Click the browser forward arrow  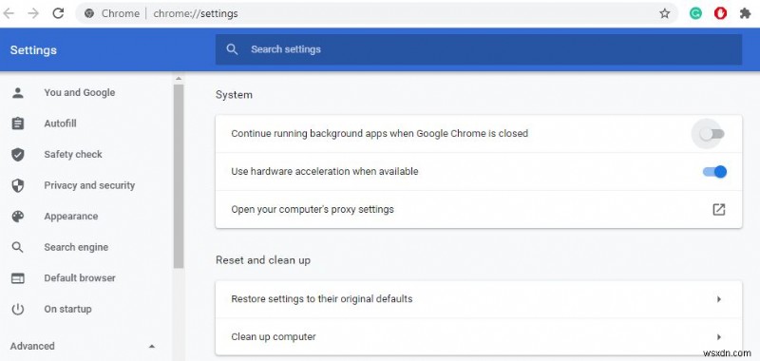coord(33,13)
